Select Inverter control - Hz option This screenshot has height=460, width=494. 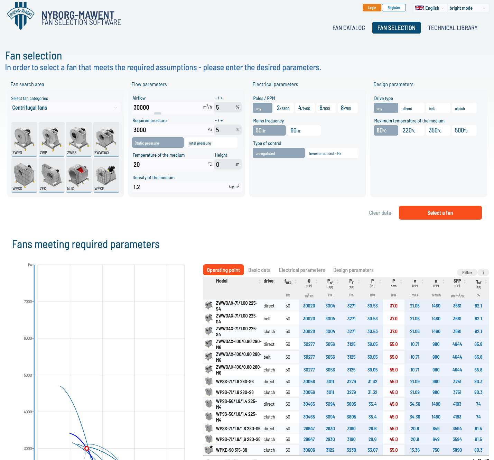tap(332, 153)
